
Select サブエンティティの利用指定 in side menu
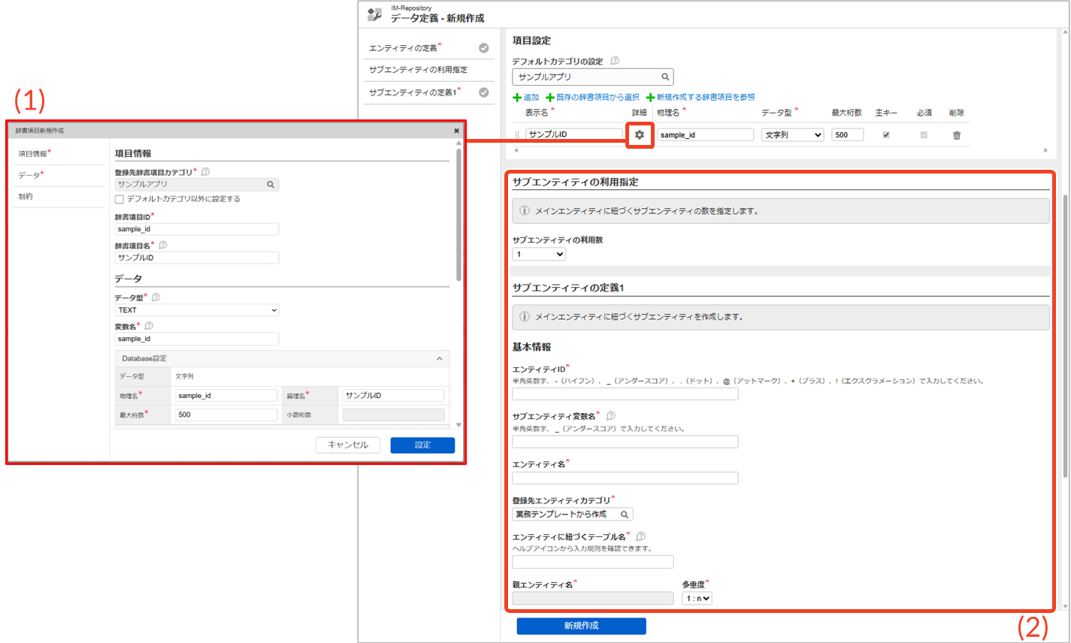[418, 70]
